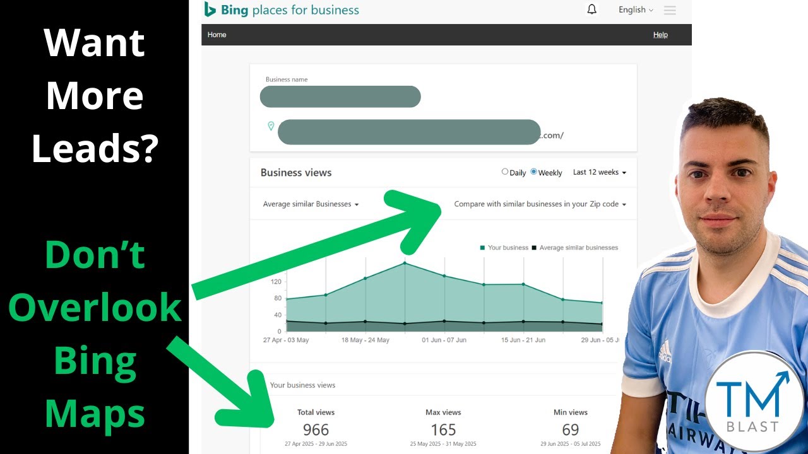Select the Weekly radio button
The height and width of the screenshot is (454, 808).
[x=534, y=172]
